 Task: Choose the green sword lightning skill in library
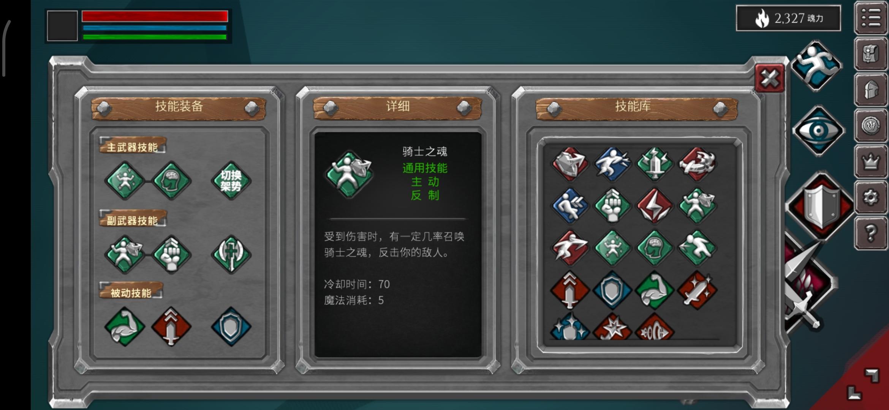click(x=655, y=164)
